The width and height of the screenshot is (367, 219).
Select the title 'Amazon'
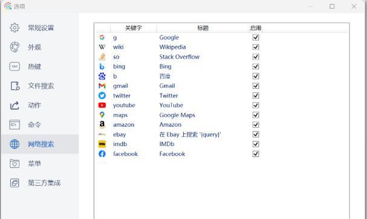click(170, 125)
